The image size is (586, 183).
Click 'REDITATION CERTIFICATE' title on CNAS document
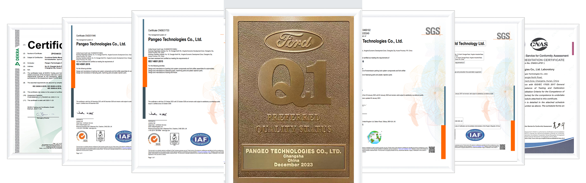click(545, 60)
